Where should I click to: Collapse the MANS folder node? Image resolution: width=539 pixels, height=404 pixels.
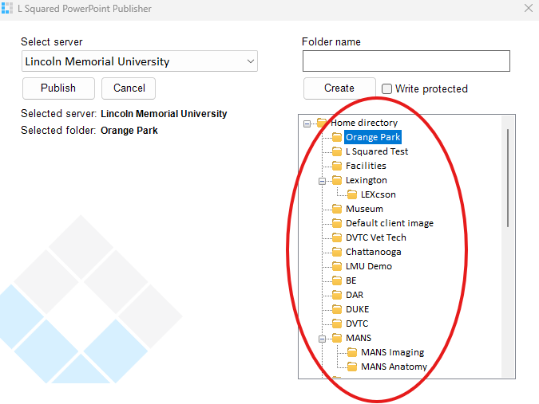coord(322,339)
